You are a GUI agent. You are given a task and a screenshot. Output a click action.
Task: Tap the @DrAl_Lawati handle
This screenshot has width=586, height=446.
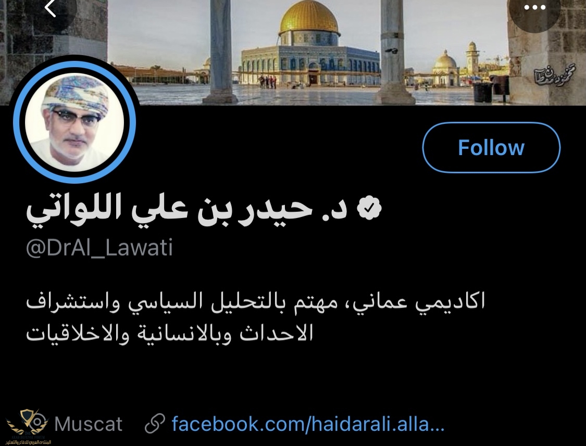[99, 248]
